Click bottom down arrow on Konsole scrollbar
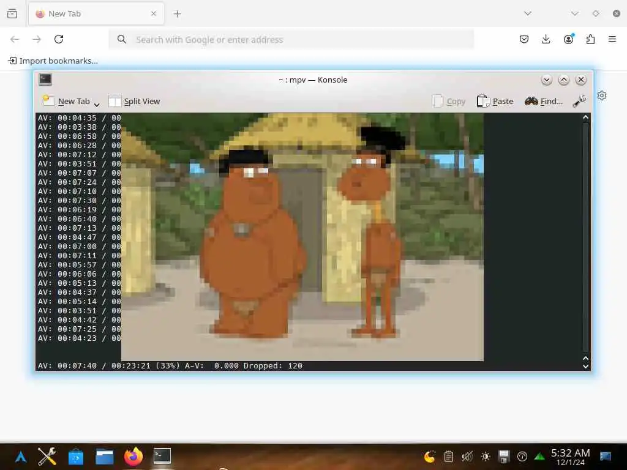 tap(585, 366)
